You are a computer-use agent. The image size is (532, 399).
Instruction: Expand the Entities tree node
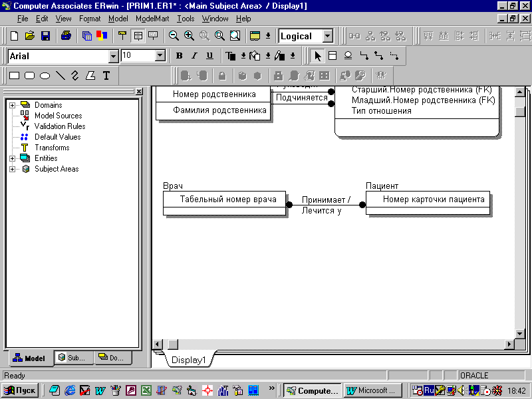pyautogui.click(x=12, y=158)
